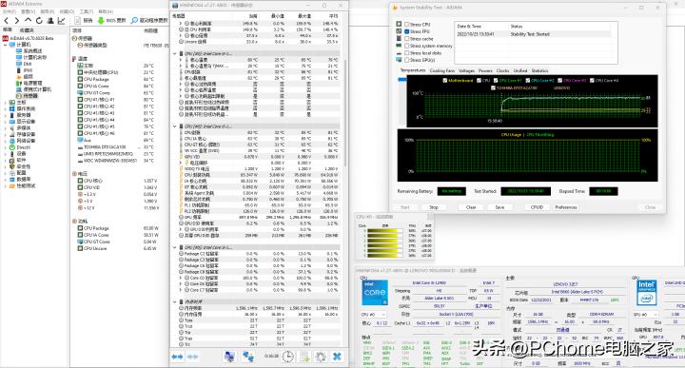
Task: Refresh AIDA64 sensor page
Action: tap(39, 21)
